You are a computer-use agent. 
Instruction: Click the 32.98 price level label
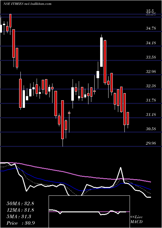coord(151,72)
